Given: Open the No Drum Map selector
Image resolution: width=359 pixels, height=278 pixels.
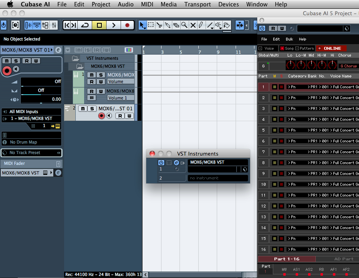Looking at the screenshot, I should coord(31,142).
